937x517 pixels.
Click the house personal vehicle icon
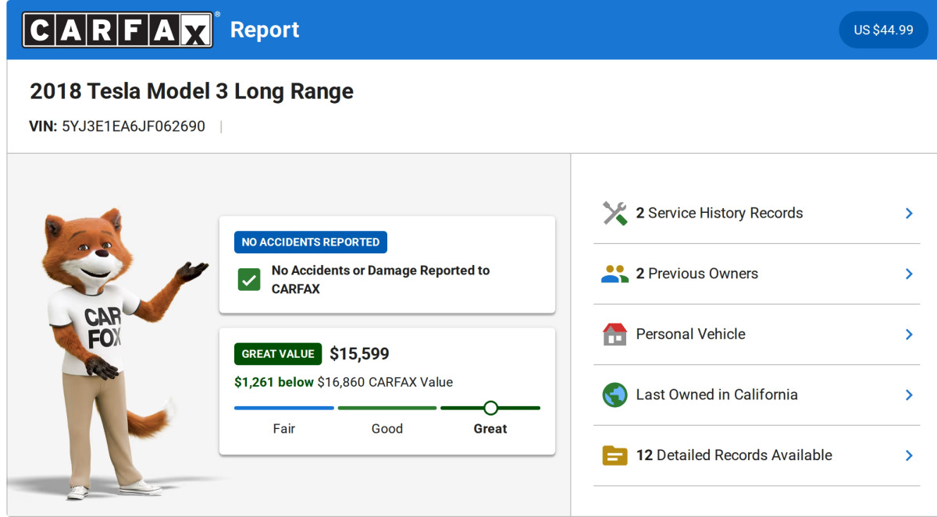[615, 335]
